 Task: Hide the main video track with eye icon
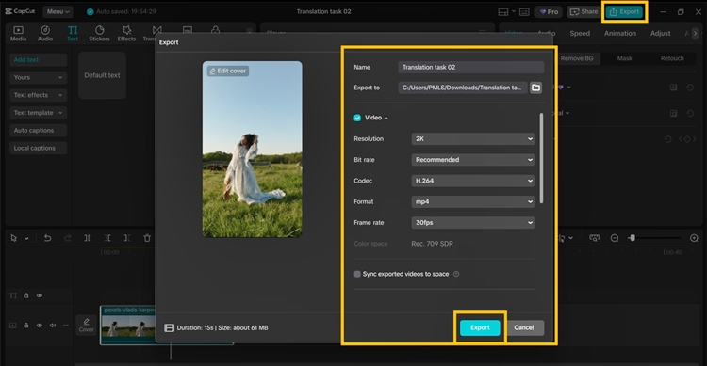click(x=40, y=325)
